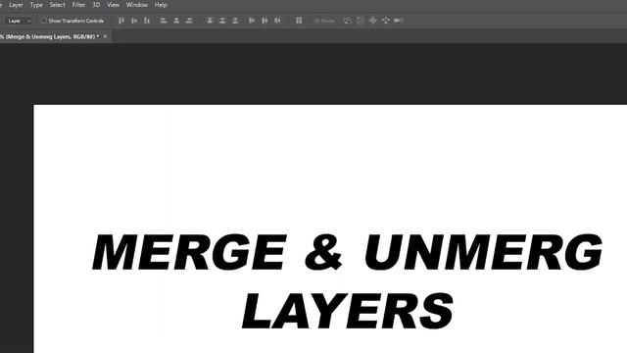Viewport: 627px width, 353px height.
Task: Click the Align vertical centers icon
Action: click(x=134, y=21)
